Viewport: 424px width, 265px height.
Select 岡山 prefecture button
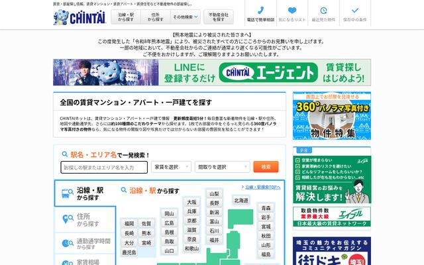coord(170,213)
